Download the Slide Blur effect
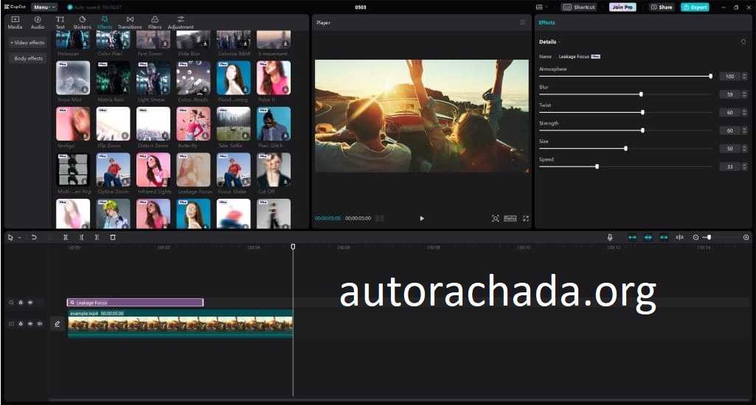The image size is (756, 405). 205,44
